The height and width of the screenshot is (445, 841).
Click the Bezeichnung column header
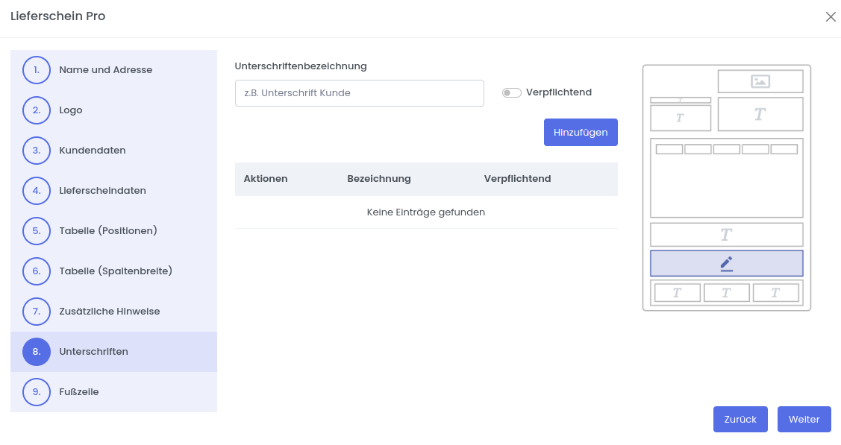(x=378, y=179)
